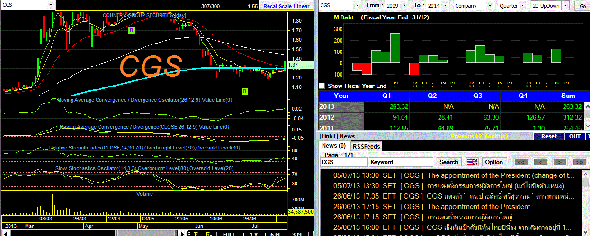Click the lower green B marker on chart

pyautogui.click(x=245, y=91)
